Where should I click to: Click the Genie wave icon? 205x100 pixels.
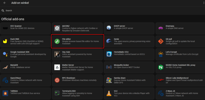[109, 41]
